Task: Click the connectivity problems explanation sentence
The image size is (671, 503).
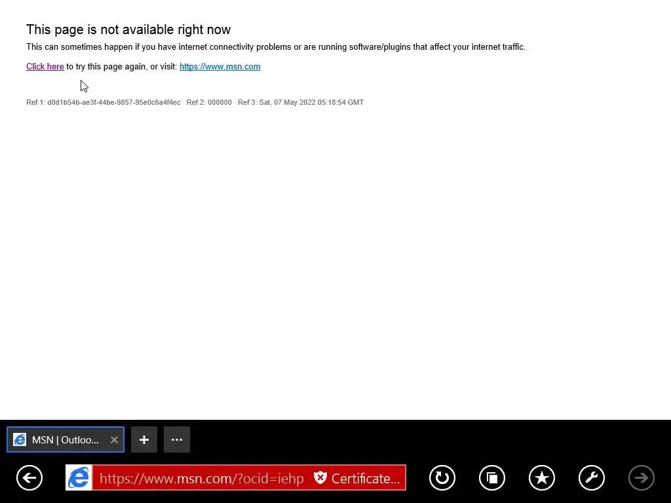Action: point(276,47)
